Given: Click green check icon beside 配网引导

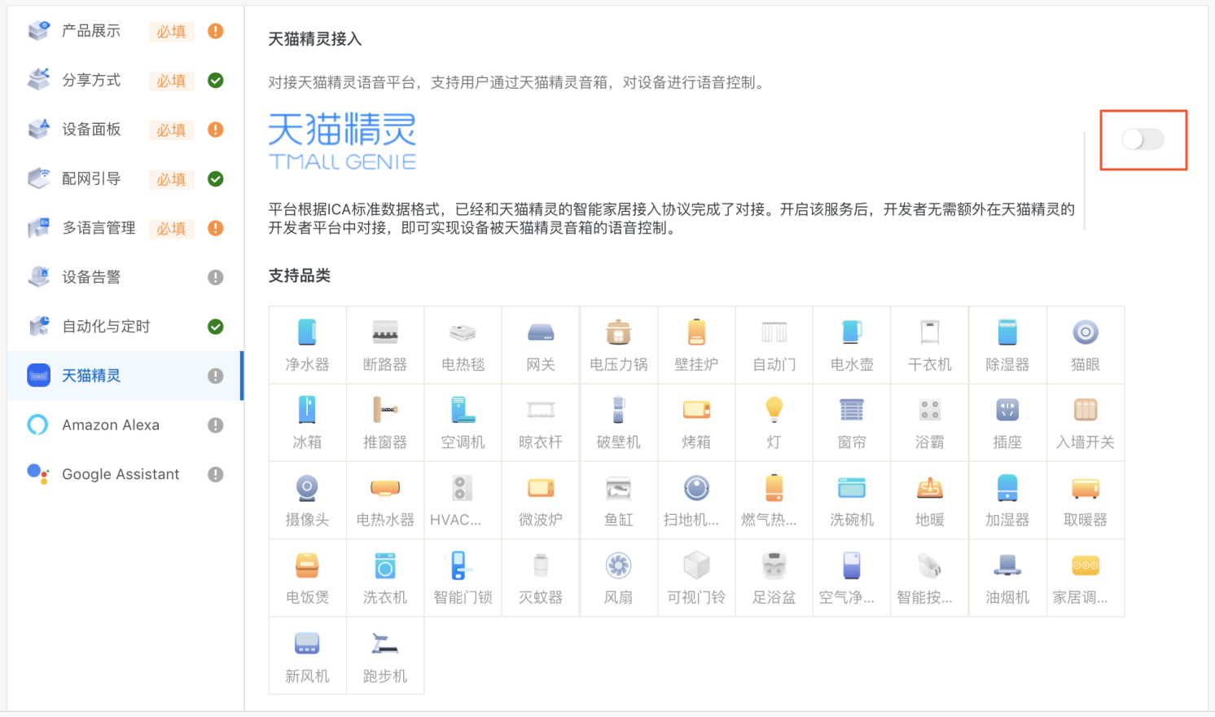Looking at the screenshot, I should pos(216,178).
